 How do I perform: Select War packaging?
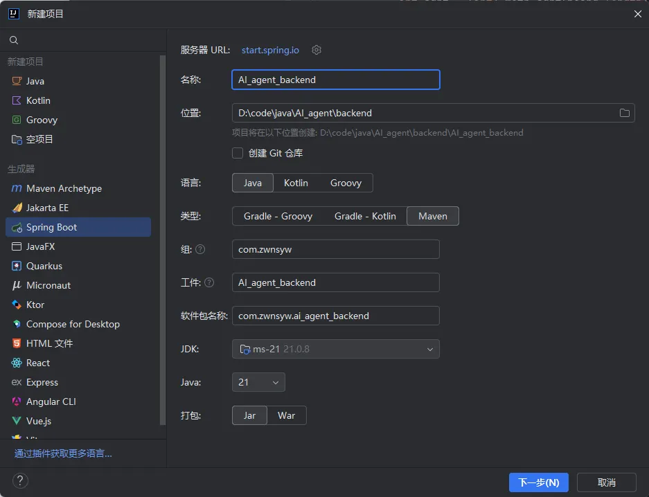[287, 415]
